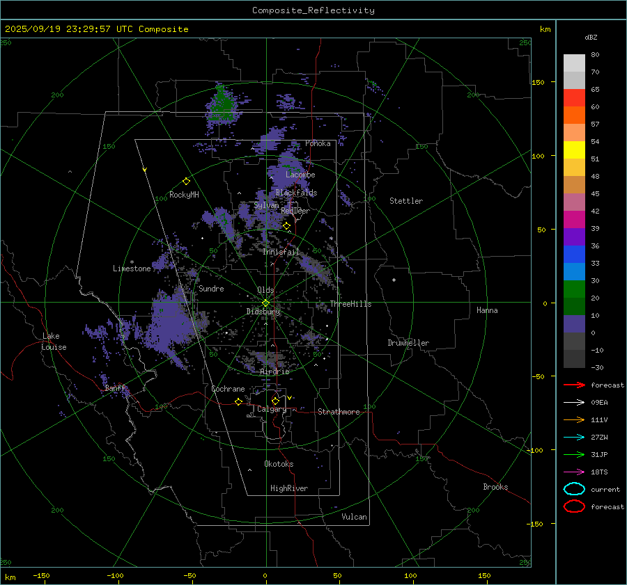Click the red forecast ellipse legend icon
627x585 pixels.
click(574, 506)
